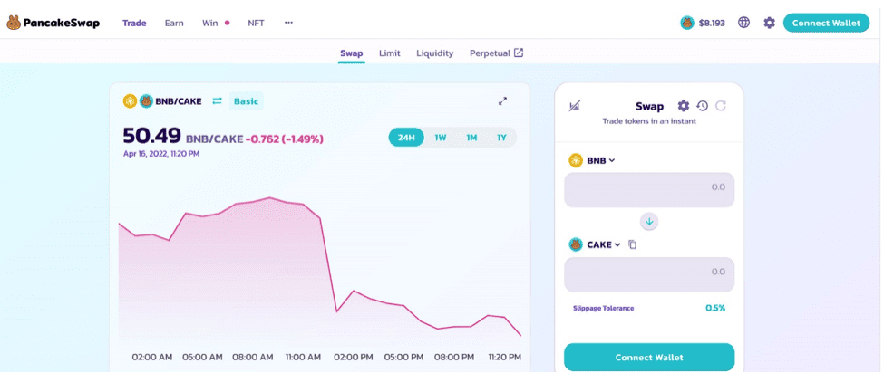Flip the BNB/CAKE pair with swap arrows
This screenshot has width=884, height=373.
217,101
